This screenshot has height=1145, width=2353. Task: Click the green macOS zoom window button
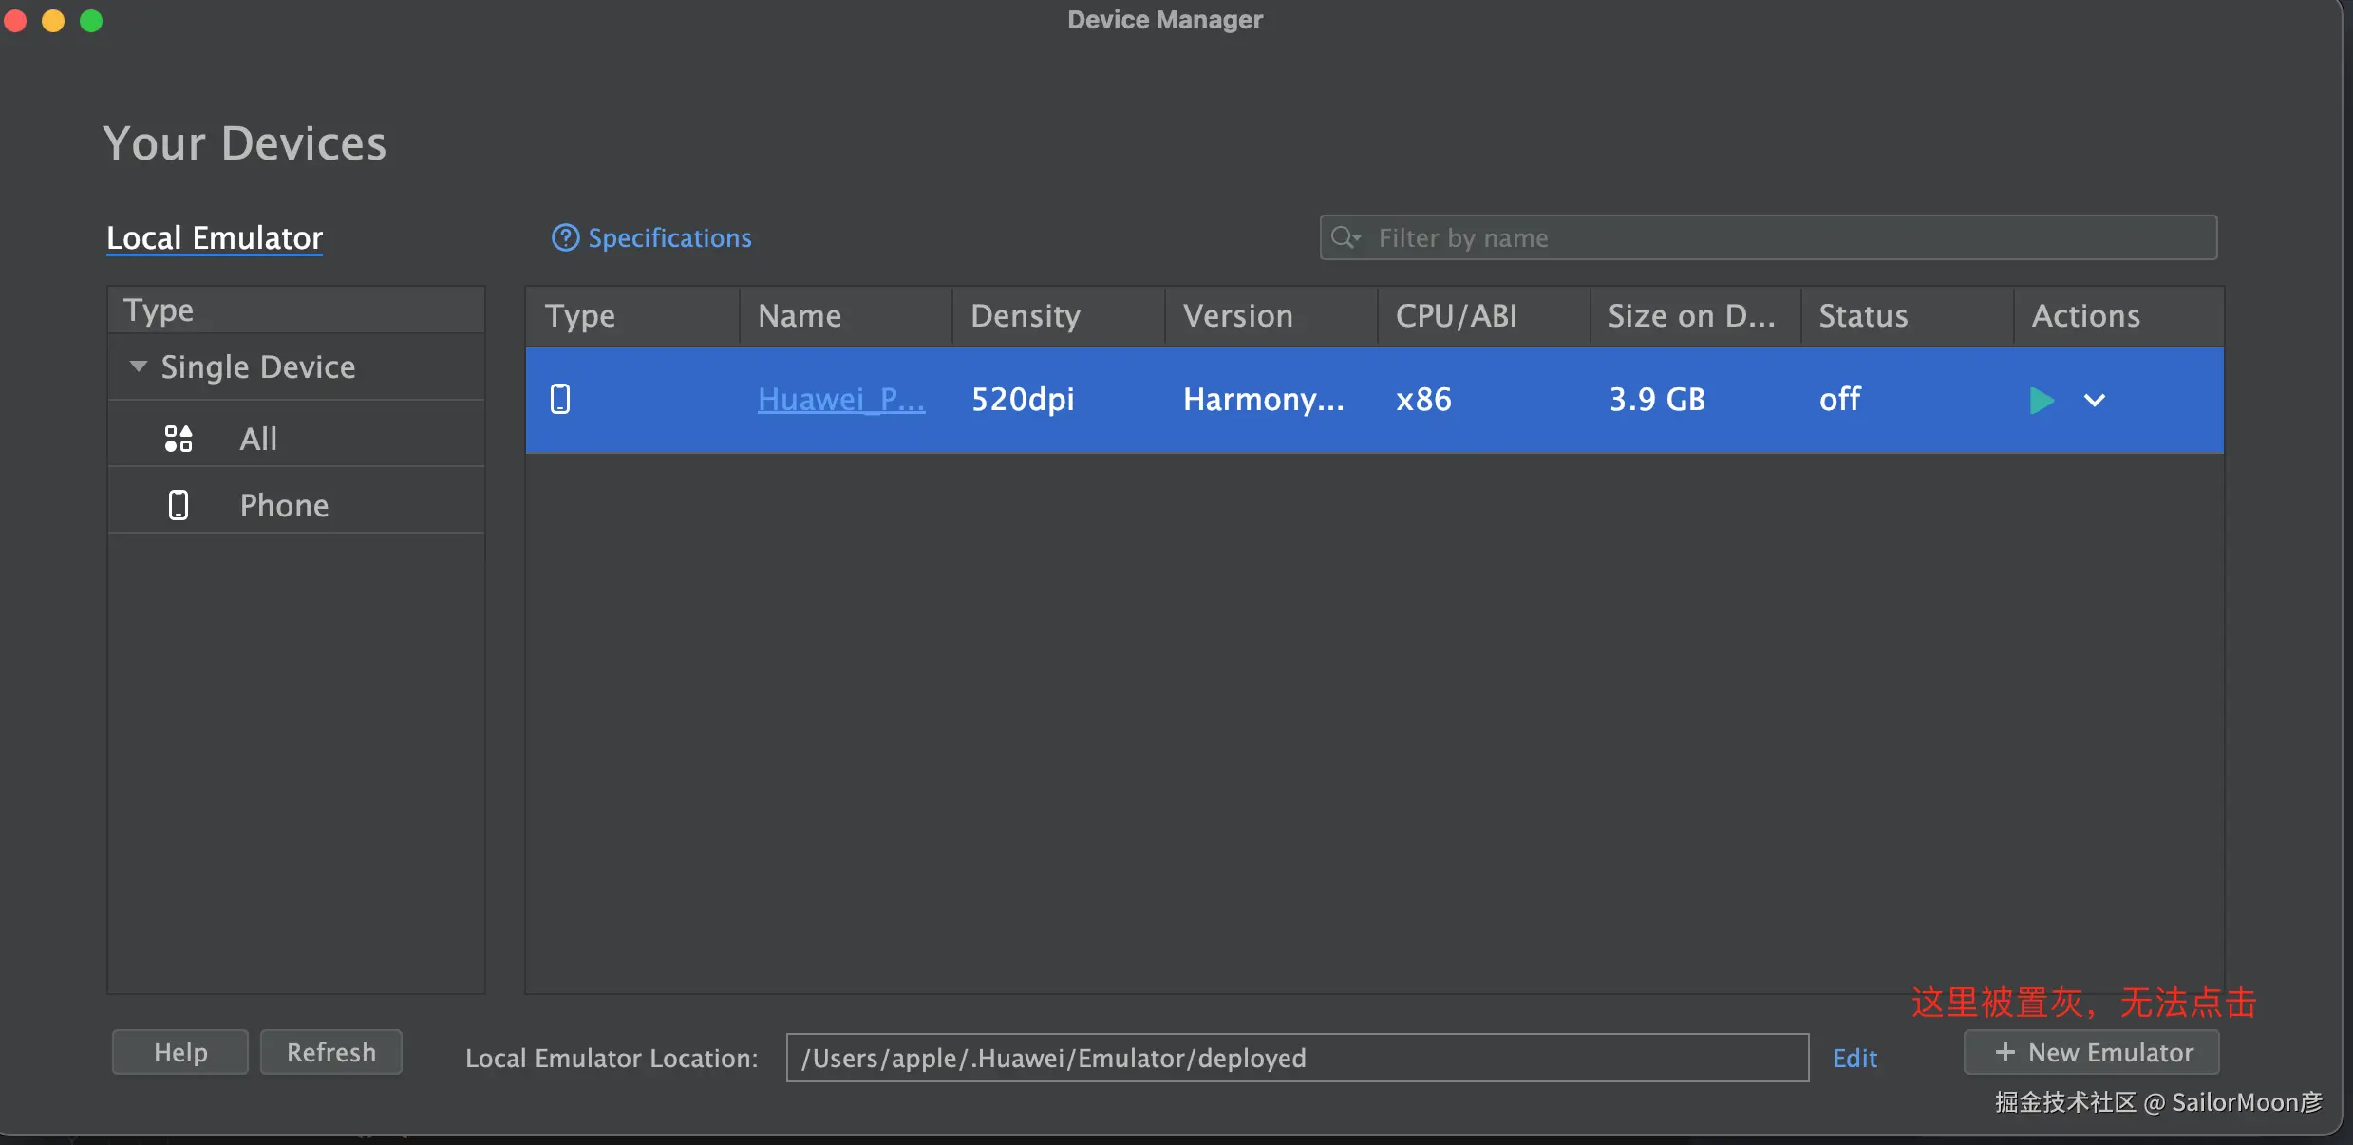tap(91, 21)
